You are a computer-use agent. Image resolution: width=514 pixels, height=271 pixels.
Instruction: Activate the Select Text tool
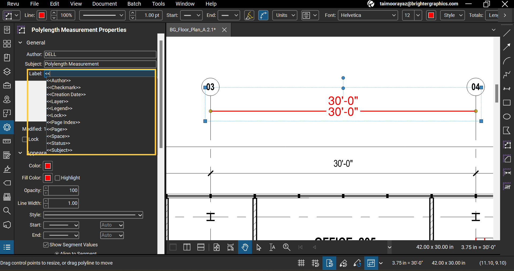tap(272, 247)
